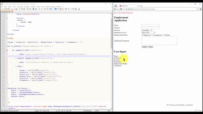The image size is (203, 114).
Task: Open the Macro menu
Action: coord(39,7)
